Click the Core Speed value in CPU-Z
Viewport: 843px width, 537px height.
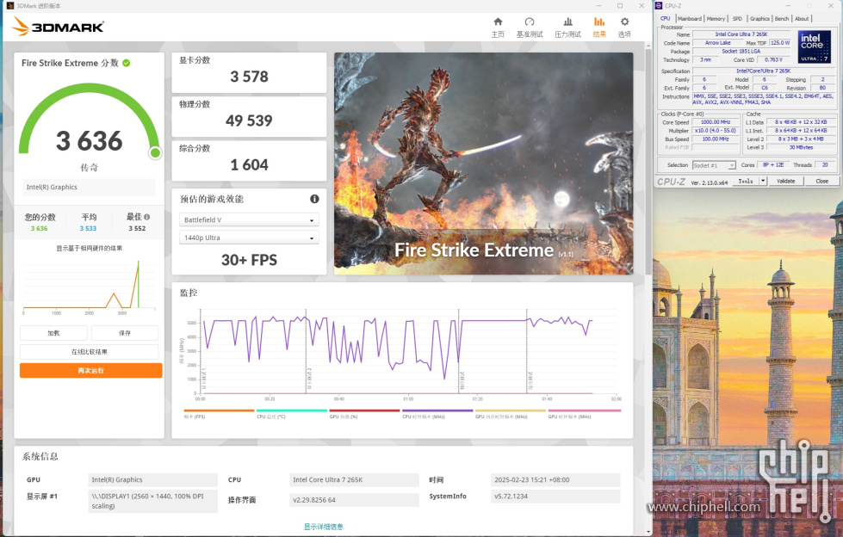714,122
